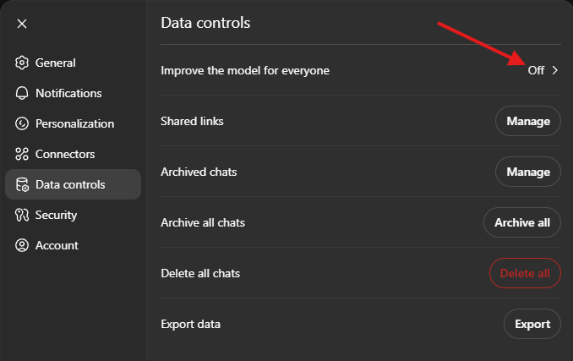This screenshot has width=573, height=361.
Task: Click the 'Archive all chats' row label
Action: pyautogui.click(x=203, y=222)
